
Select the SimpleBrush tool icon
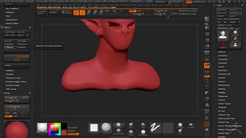coord(235,38)
